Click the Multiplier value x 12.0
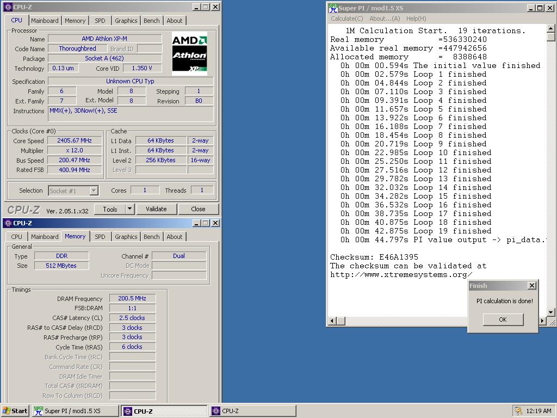Image resolution: width=557 pixels, height=418 pixels. 75,150
